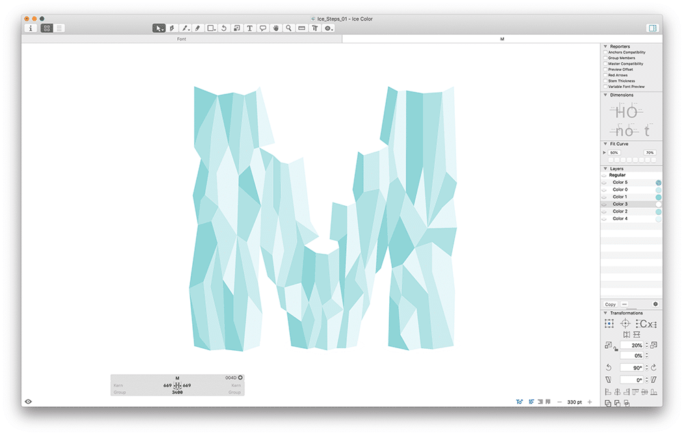Click the Color 4 pale swatch
Screen dimensions: 684x435
[x=658, y=219]
